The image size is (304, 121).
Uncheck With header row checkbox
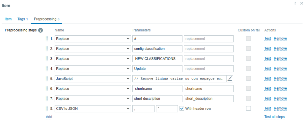coord(182,109)
